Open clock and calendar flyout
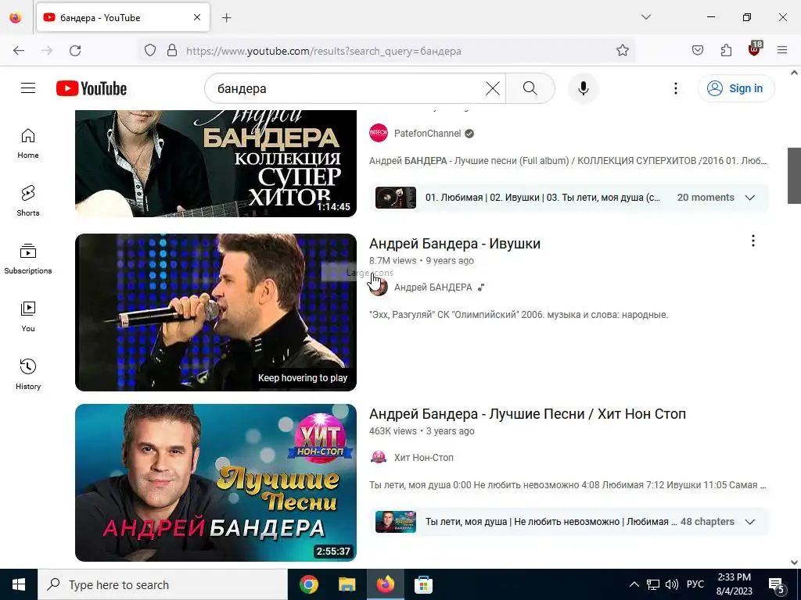801x600 pixels. 734,584
